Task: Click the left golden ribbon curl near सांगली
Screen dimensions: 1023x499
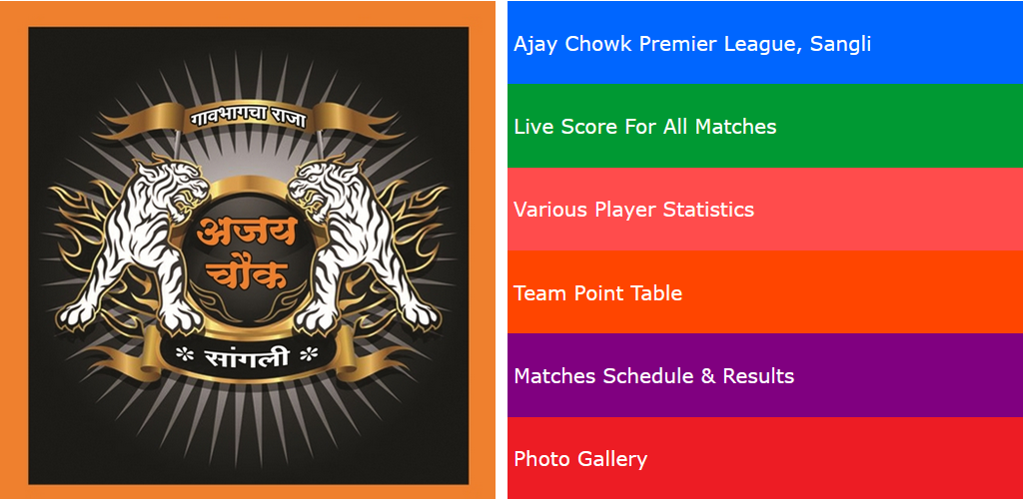Action: point(127,361)
